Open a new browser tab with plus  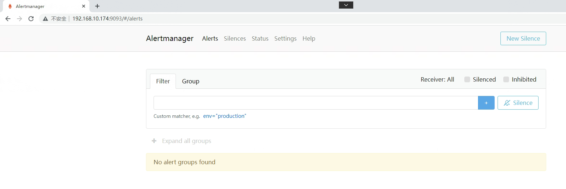[x=97, y=6]
